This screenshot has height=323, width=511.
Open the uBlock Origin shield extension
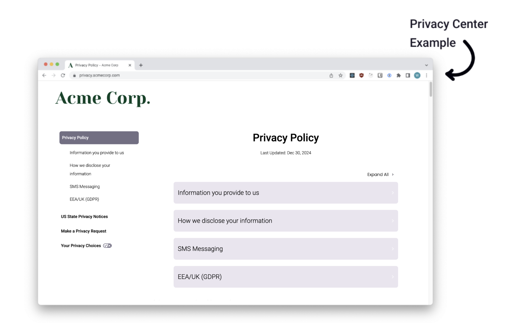tap(361, 75)
